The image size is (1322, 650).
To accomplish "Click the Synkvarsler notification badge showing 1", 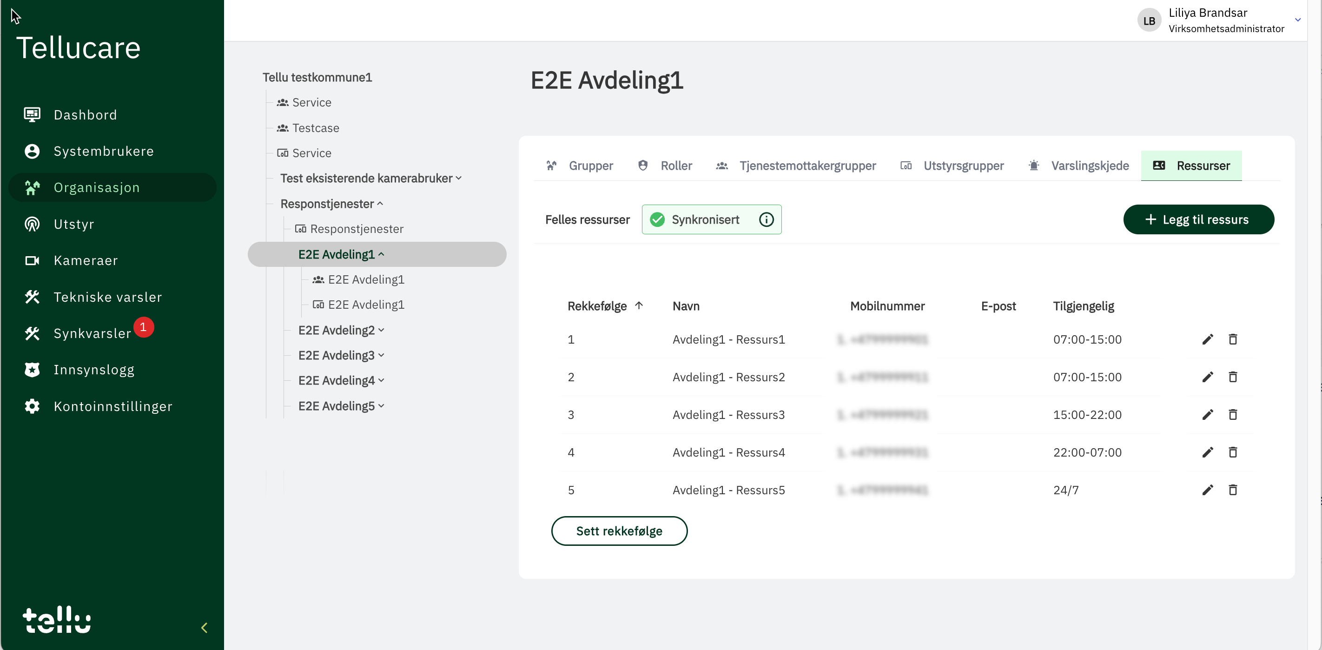I will (144, 326).
